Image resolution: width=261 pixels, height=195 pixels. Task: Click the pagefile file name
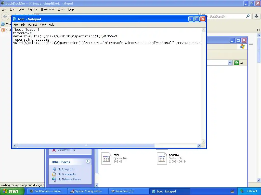coord(174,155)
